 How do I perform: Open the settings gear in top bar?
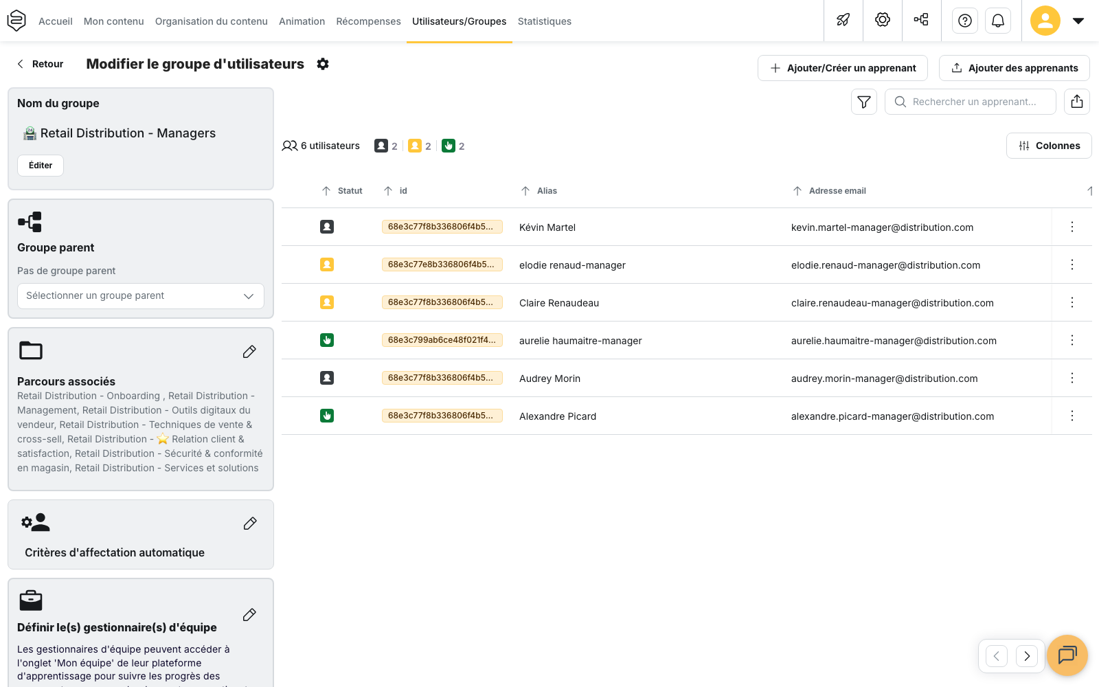[883, 20]
